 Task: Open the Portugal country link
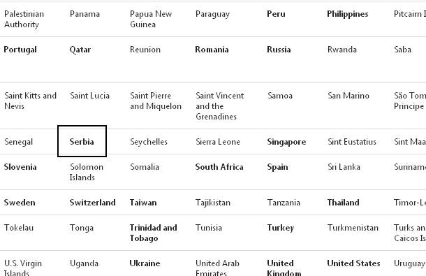coord(20,50)
